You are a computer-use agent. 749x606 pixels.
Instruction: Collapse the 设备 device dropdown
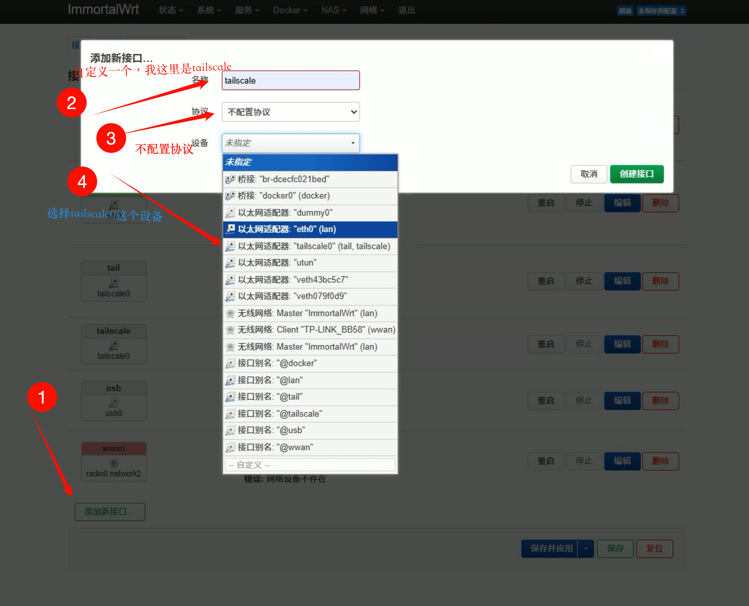tap(291, 143)
